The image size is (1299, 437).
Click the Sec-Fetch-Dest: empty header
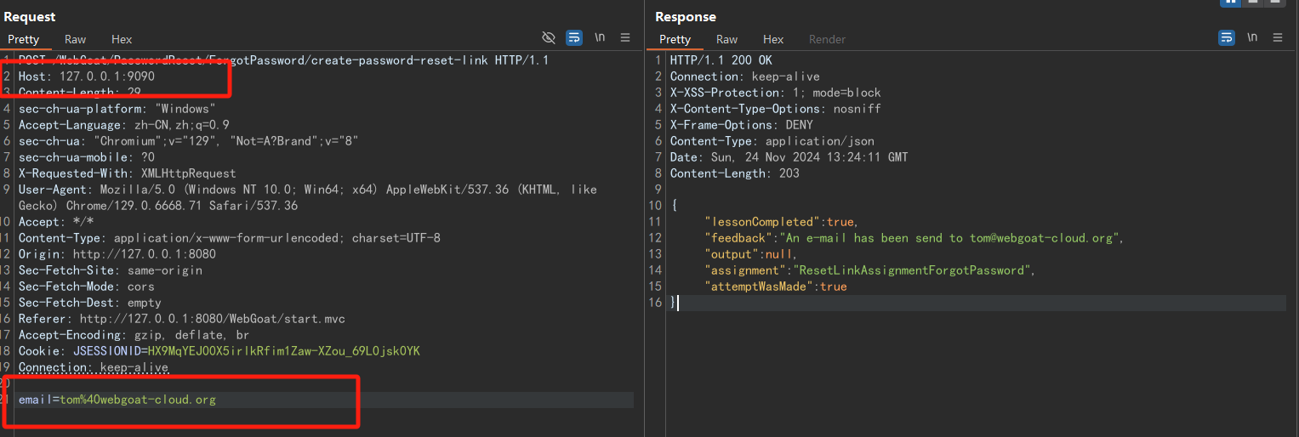click(x=90, y=303)
